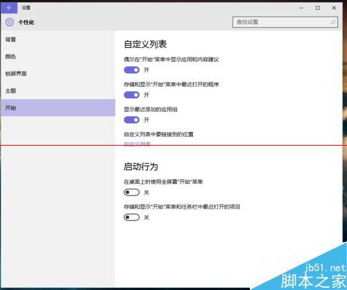Image resolution: width=347 pixels, height=290 pixels.
Task: Focus the 查找设置 search field
Action: pos(285,22)
